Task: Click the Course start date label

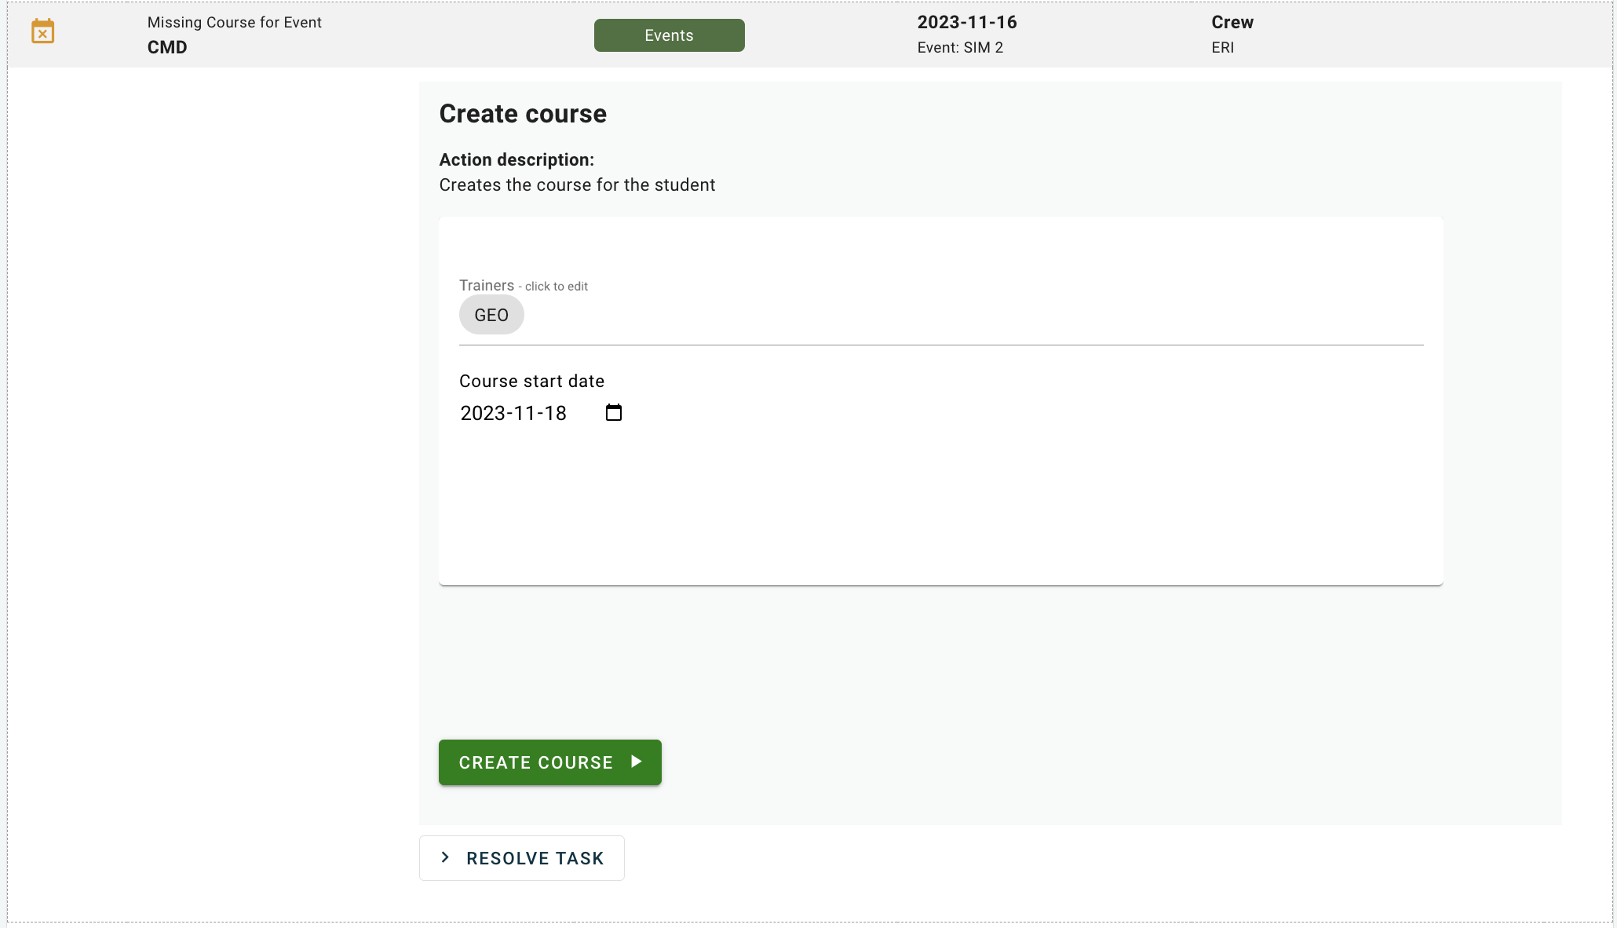Action: (x=531, y=382)
